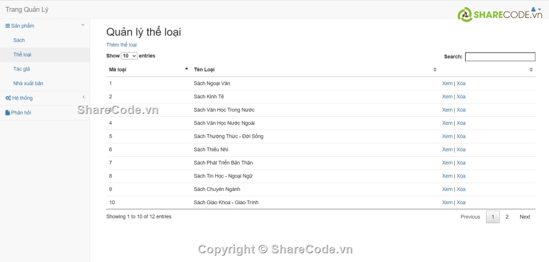Click the Phản hồi document icon

pos(8,113)
